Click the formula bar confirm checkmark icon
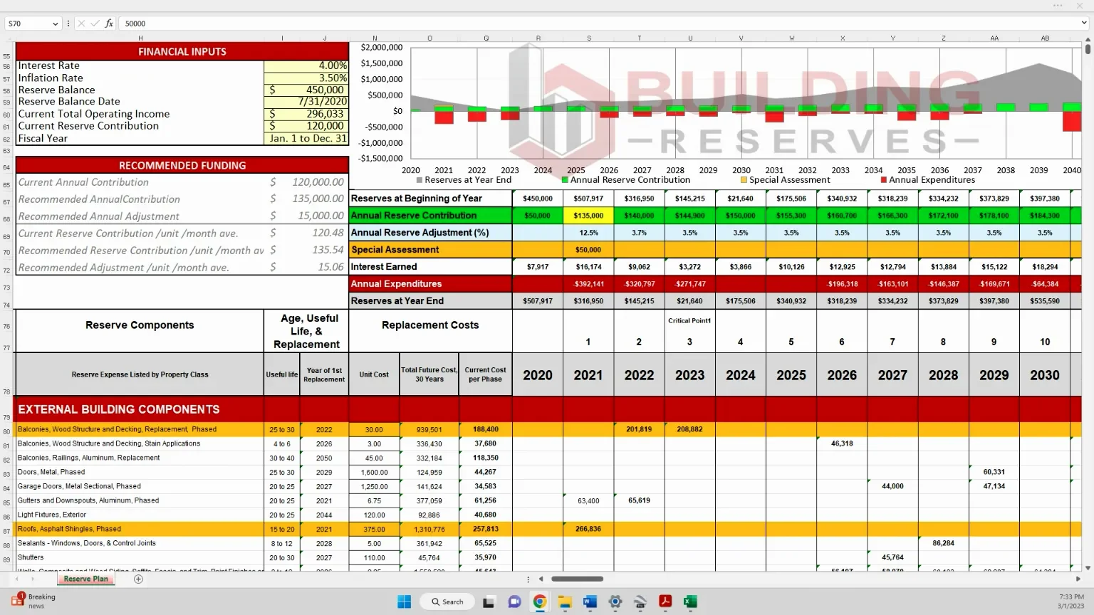The width and height of the screenshot is (1094, 615). 95,23
